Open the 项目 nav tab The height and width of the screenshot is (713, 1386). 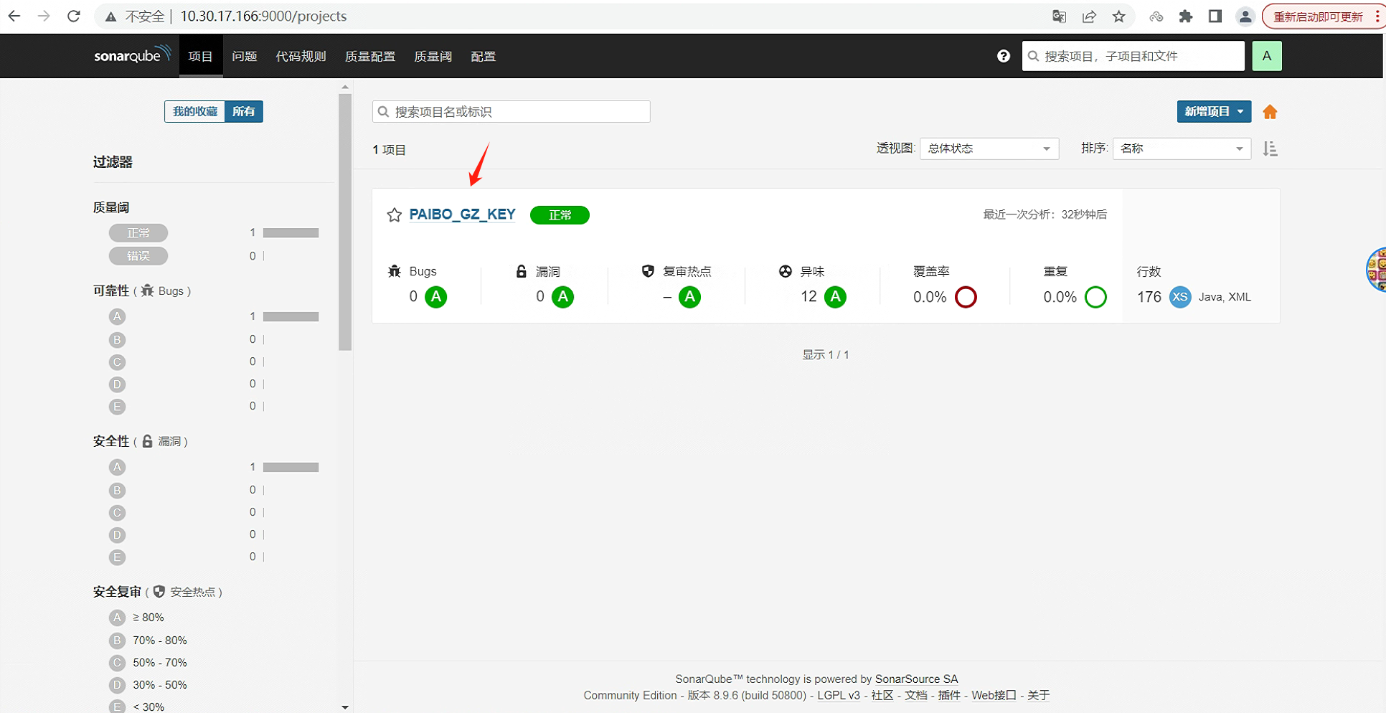[200, 56]
